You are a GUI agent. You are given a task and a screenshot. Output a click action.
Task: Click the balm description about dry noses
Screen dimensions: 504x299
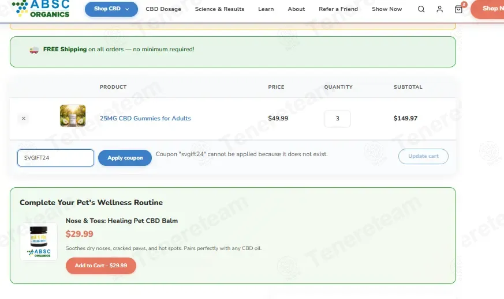[163, 248]
